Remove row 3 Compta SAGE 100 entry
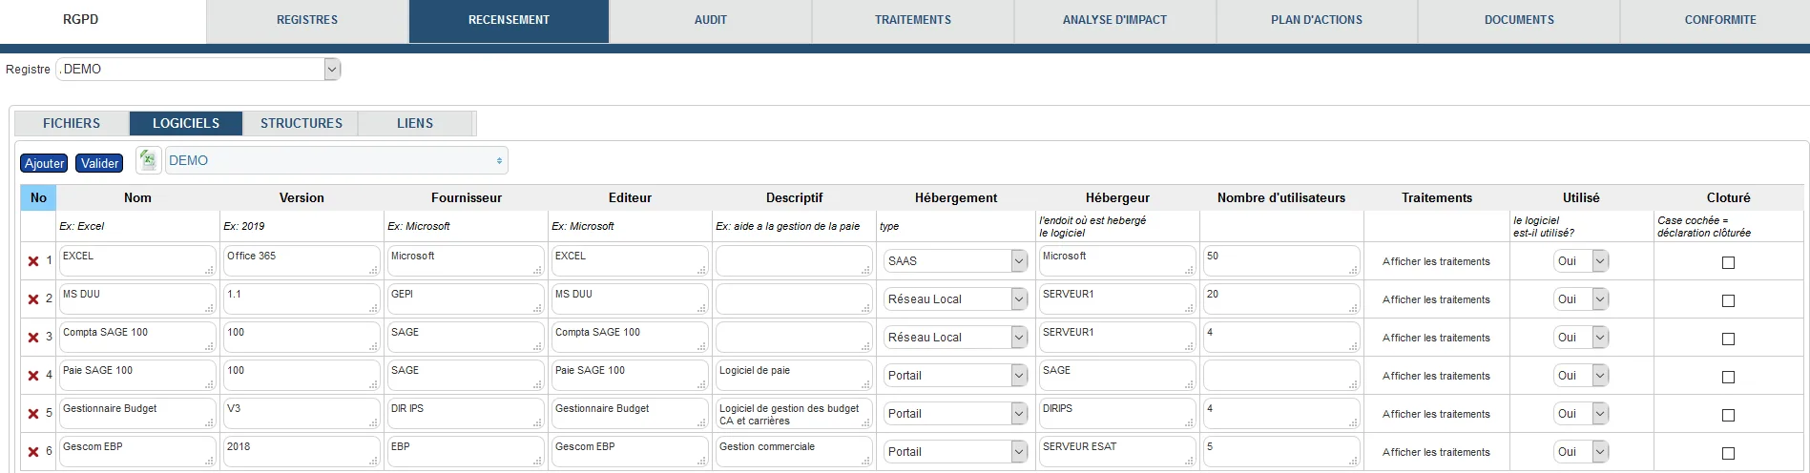1810x473 pixels. coord(33,338)
